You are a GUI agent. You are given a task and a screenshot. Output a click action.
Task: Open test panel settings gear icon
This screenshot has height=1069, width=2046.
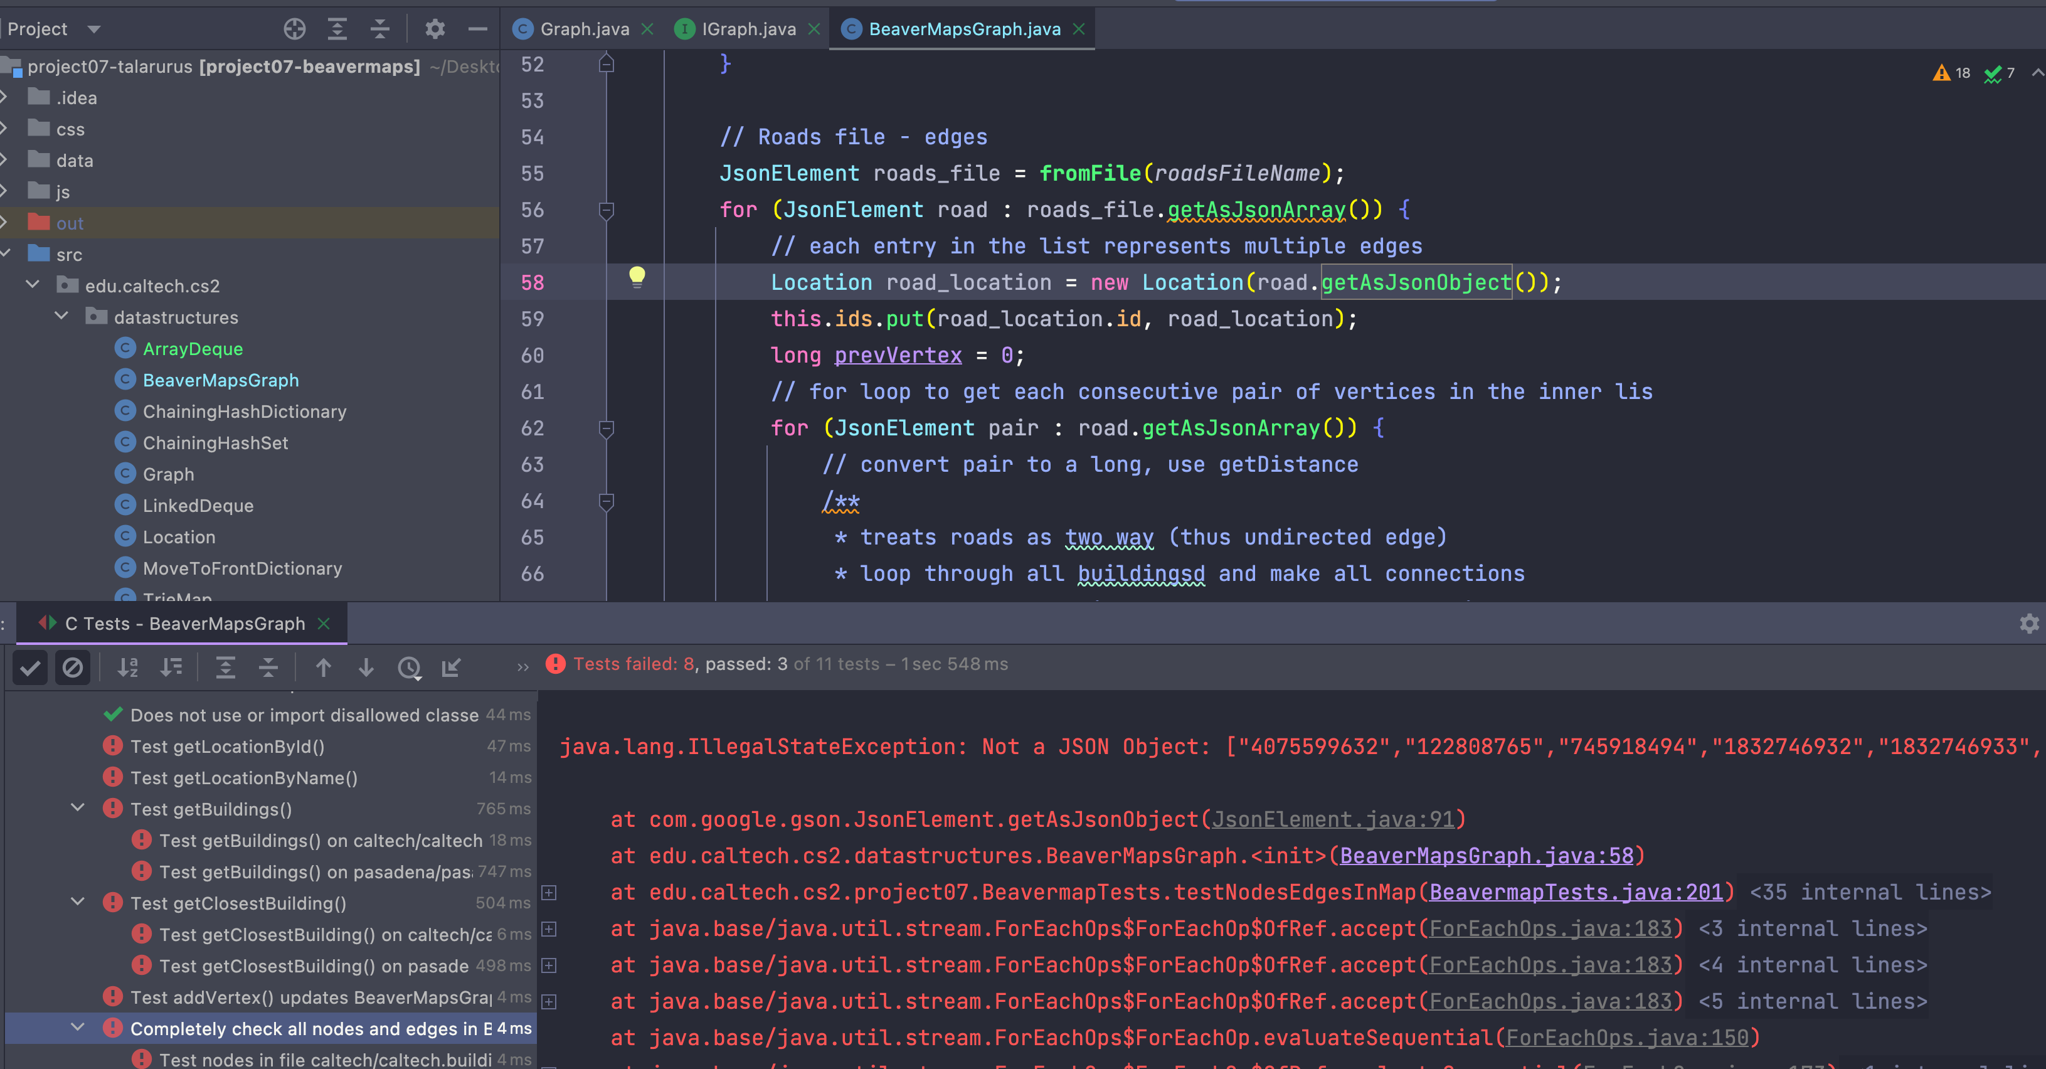2029,624
